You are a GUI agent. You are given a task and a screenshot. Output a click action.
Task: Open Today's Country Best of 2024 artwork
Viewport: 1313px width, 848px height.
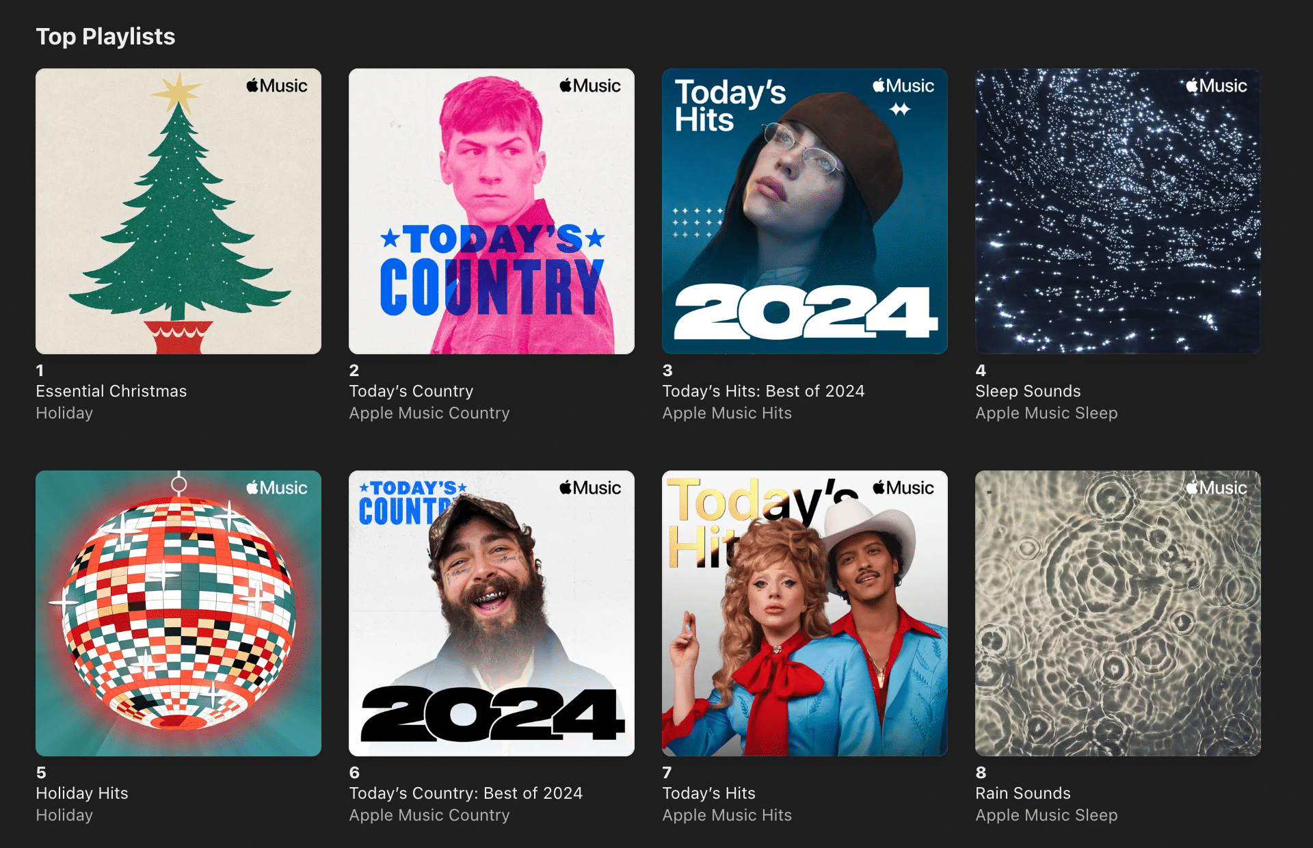(492, 613)
